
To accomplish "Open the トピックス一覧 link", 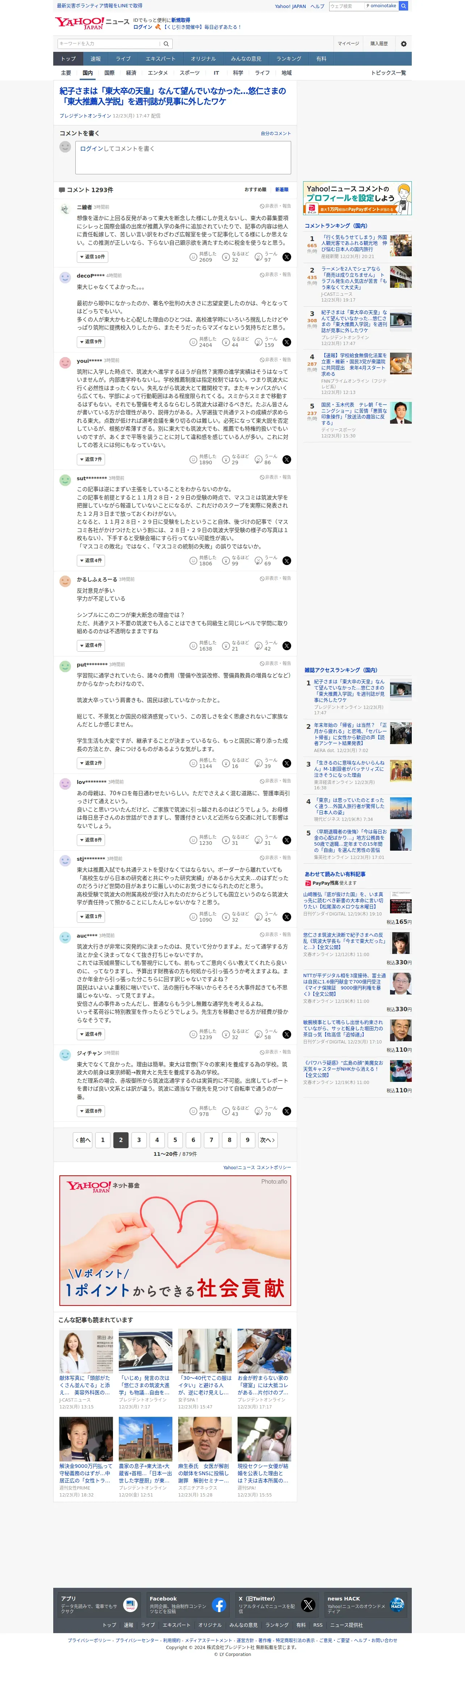I will tap(388, 73).
